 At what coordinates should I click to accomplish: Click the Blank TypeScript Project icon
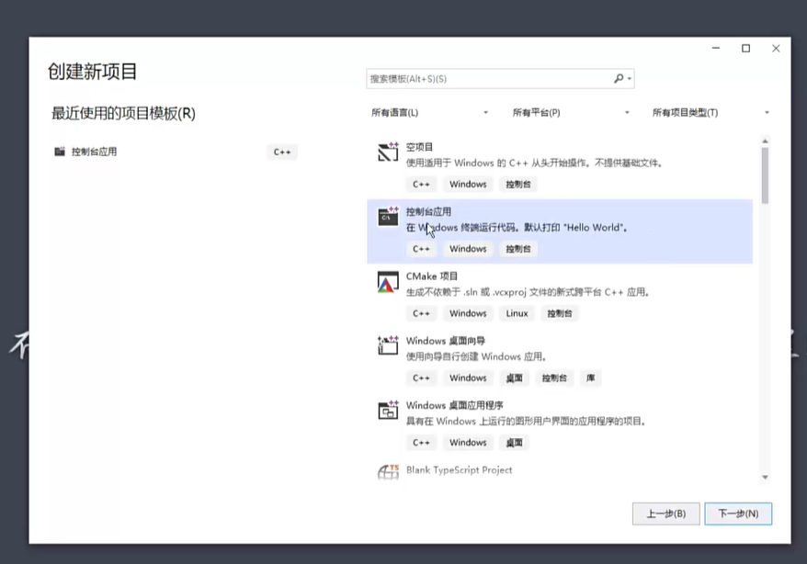[388, 471]
